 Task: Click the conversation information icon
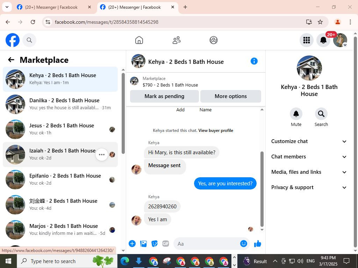(x=254, y=61)
